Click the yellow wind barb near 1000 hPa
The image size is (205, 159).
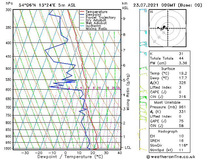[143, 149]
